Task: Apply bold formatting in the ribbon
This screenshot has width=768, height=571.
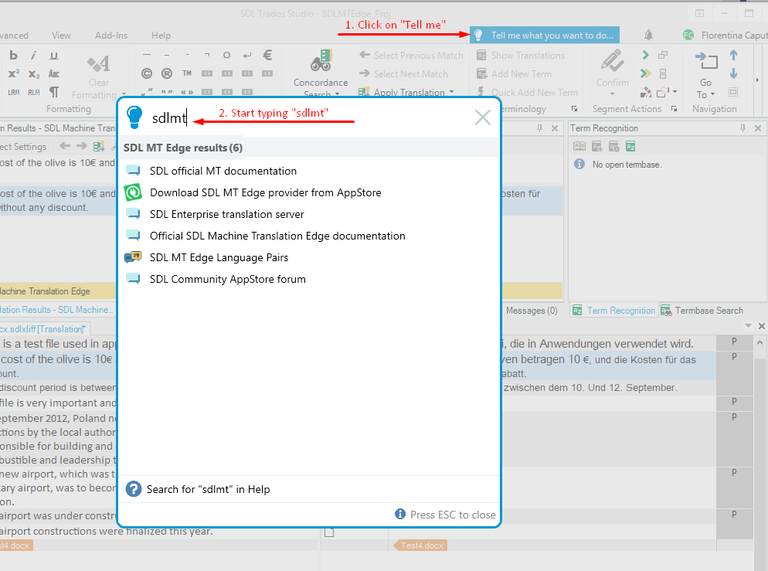Action: [x=13, y=56]
